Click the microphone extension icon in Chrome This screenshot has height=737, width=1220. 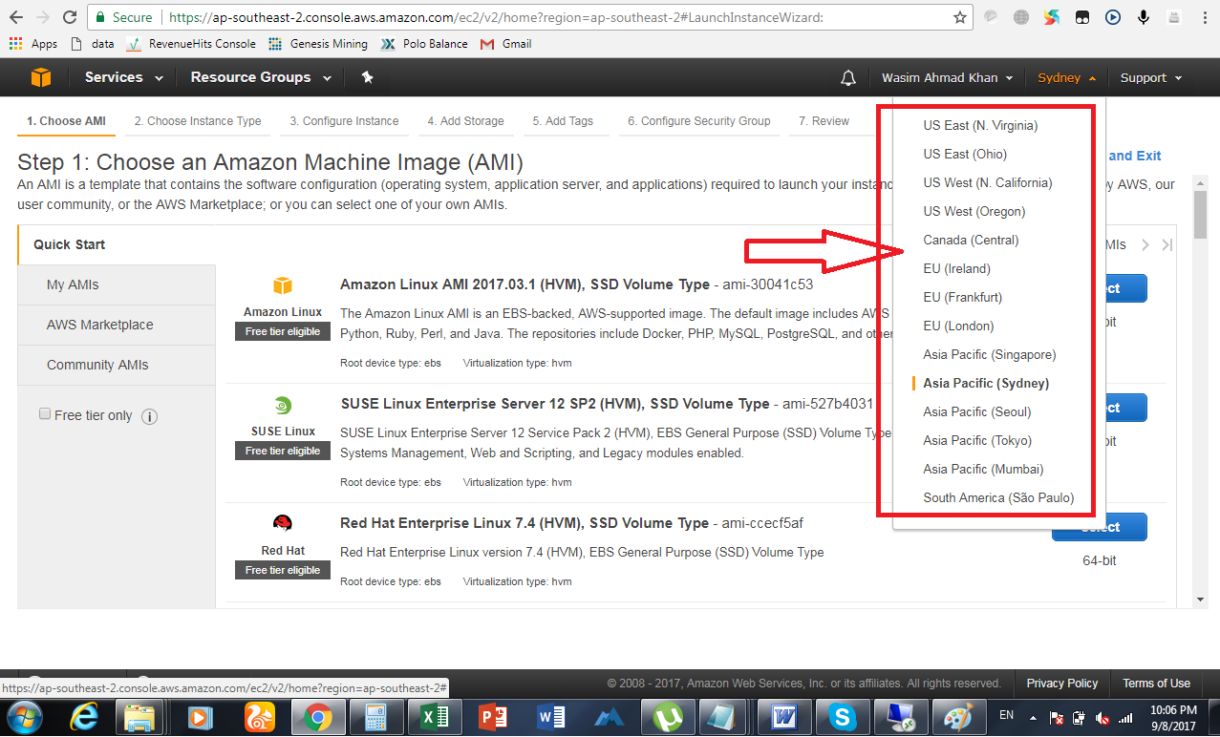(x=1144, y=17)
